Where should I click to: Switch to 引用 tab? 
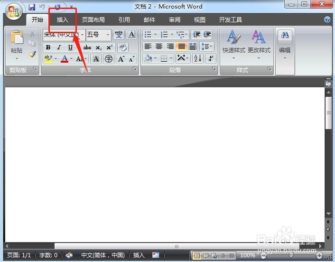(124, 19)
